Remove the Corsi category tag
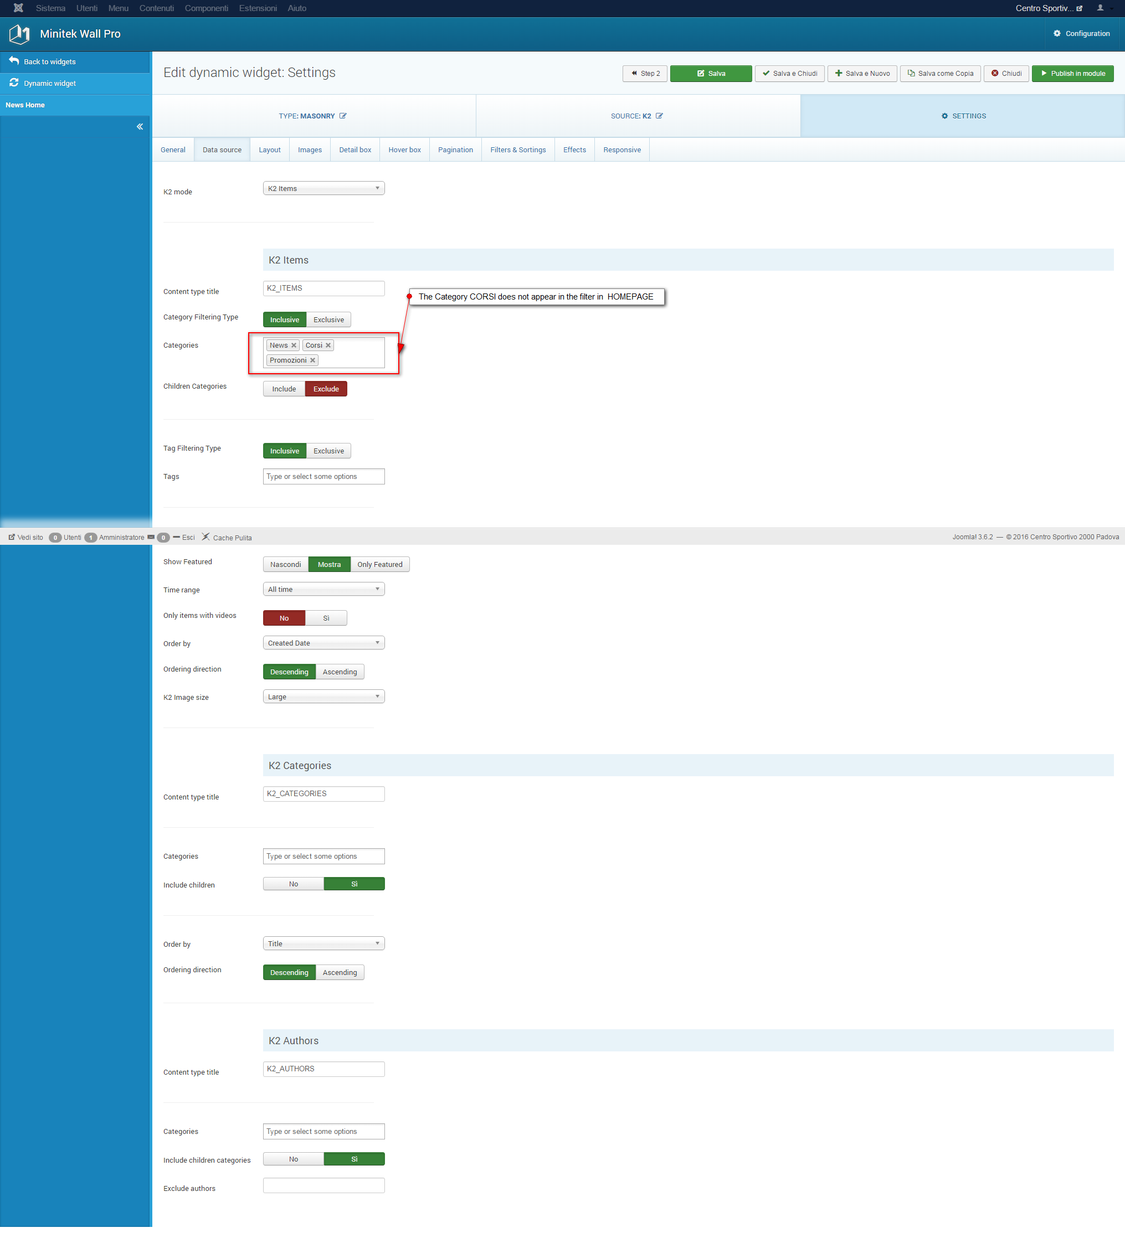 [328, 345]
